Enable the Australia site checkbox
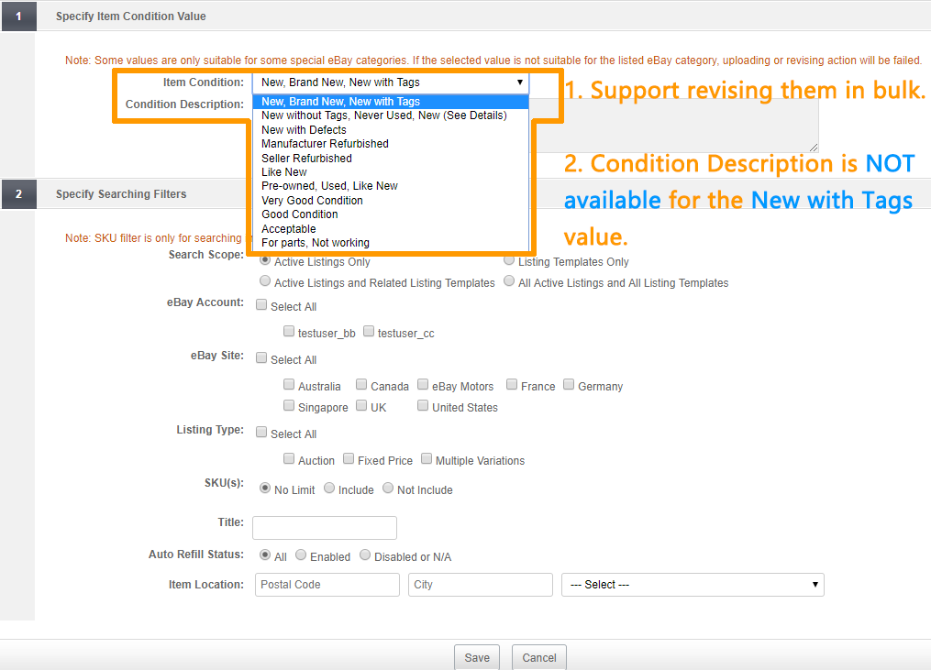This screenshot has width=931, height=670. click(x=289, y=385)
